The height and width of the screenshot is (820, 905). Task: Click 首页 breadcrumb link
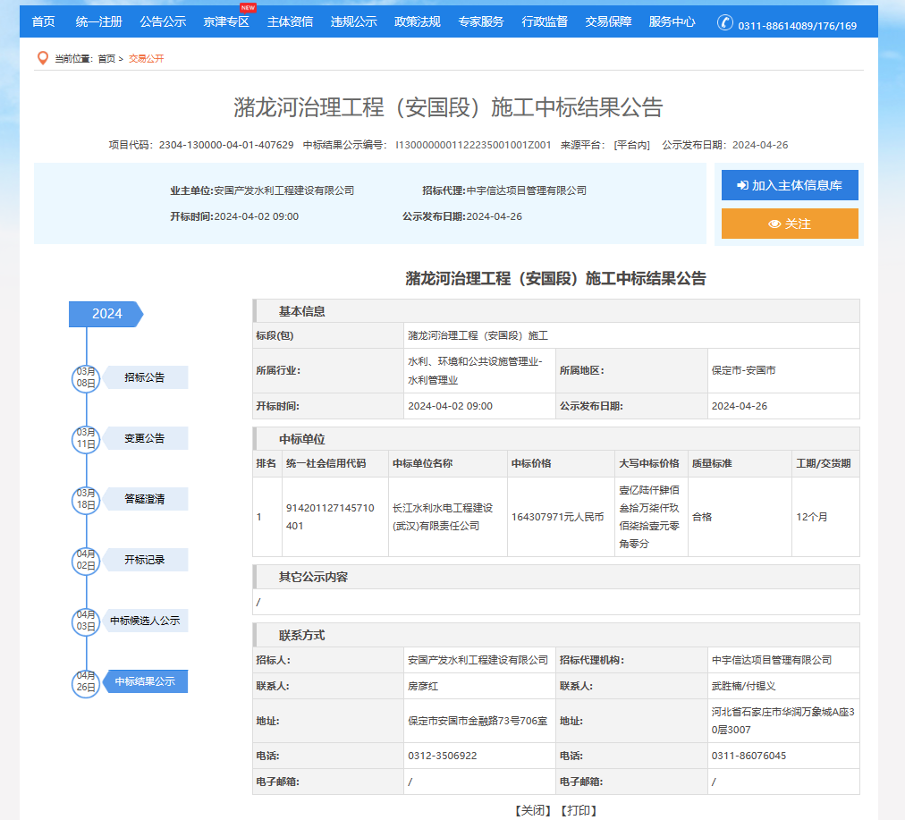pos(106,59)
